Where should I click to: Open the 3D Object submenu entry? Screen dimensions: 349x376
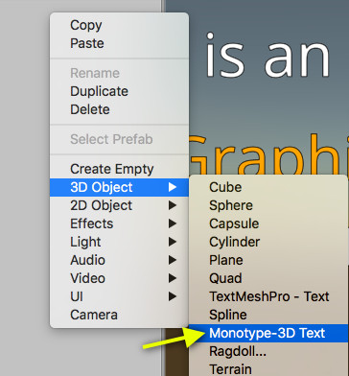pos(119,187)
